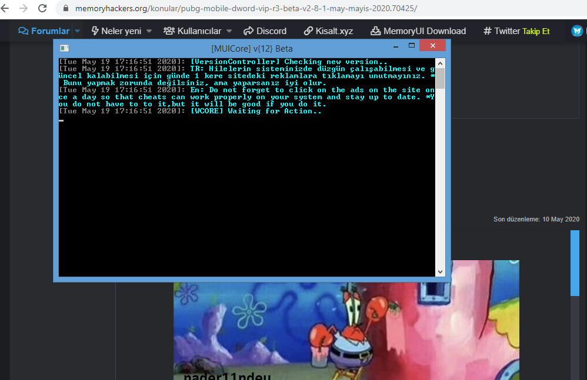Click 'Son düzenleme: 10 May 2020' text

coord(536,219)
